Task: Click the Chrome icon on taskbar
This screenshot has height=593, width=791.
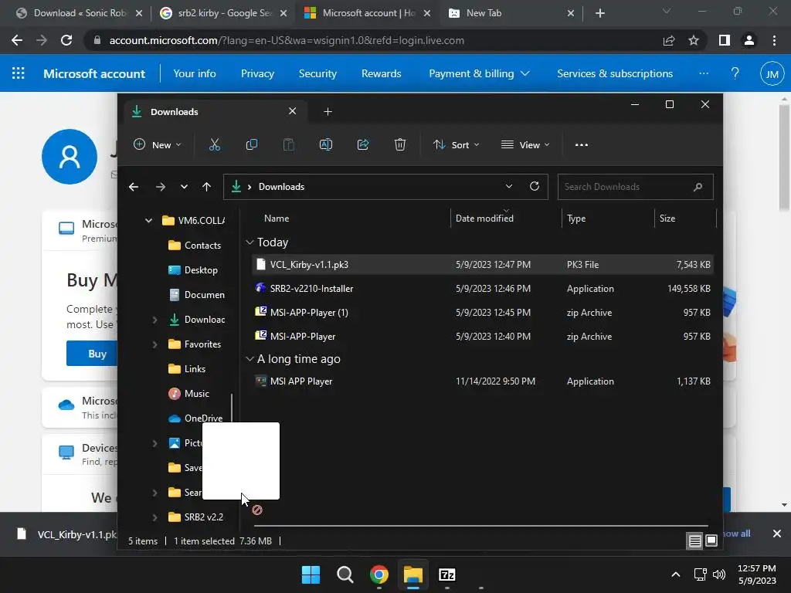Action: coord(379,574)
